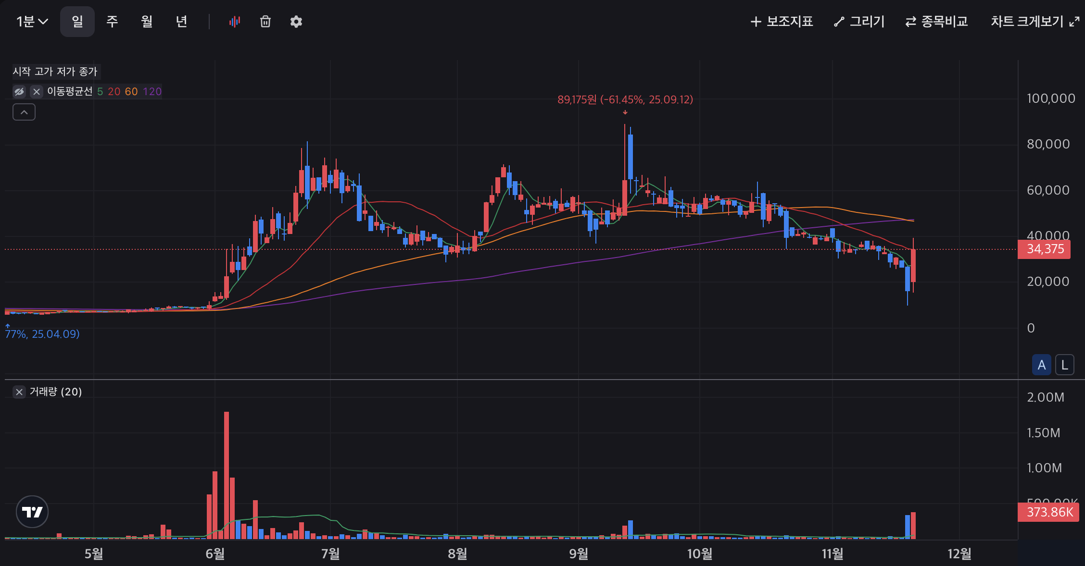The width and height of the screenshot is (1085, 566).
Task: Open chart settings gear icon
Action: (296, 22)
